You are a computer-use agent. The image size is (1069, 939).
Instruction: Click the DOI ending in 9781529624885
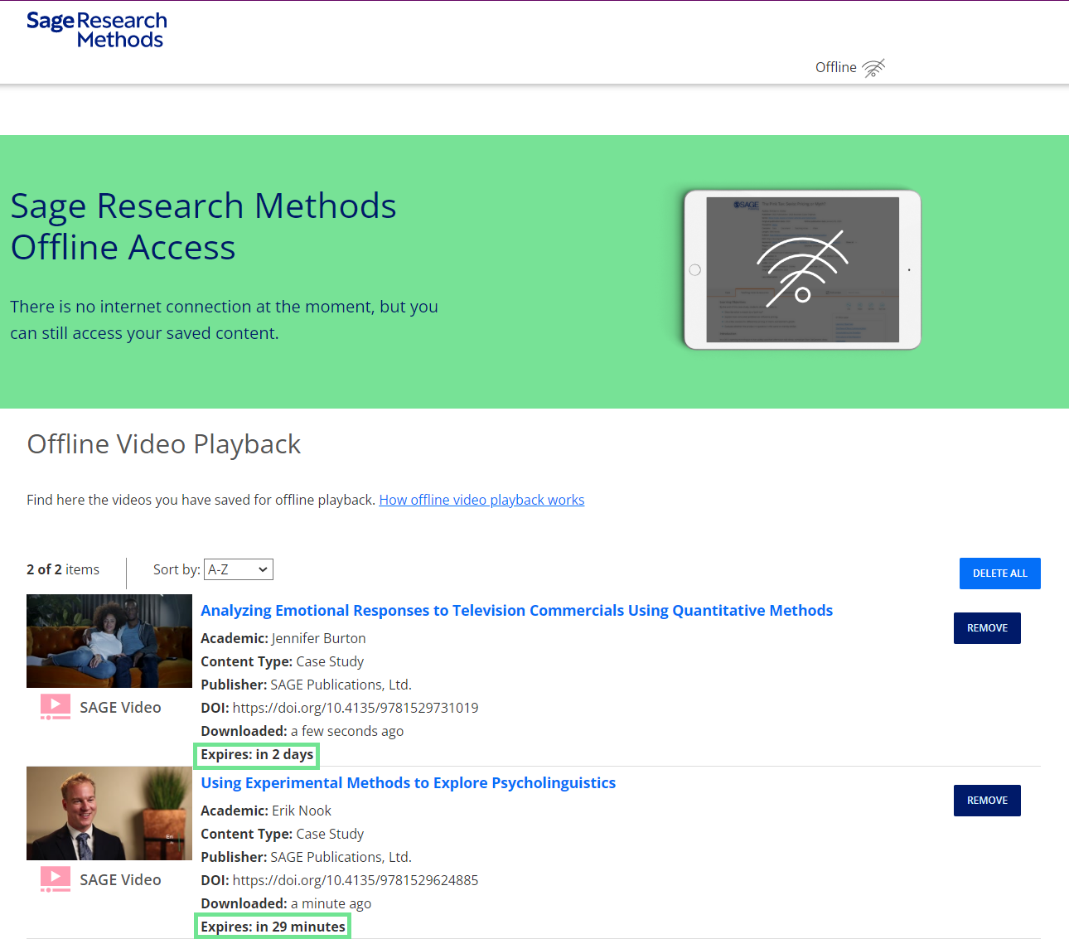[355, 880]
